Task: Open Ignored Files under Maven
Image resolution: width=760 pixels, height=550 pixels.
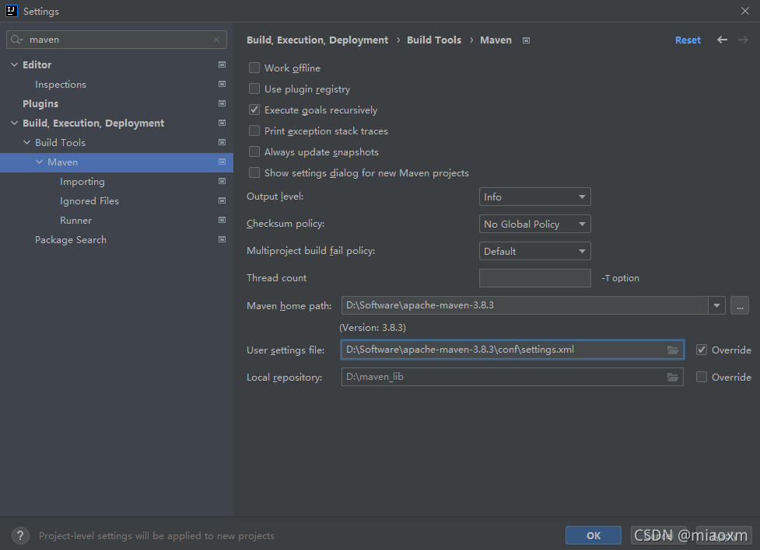Action: 89,201
